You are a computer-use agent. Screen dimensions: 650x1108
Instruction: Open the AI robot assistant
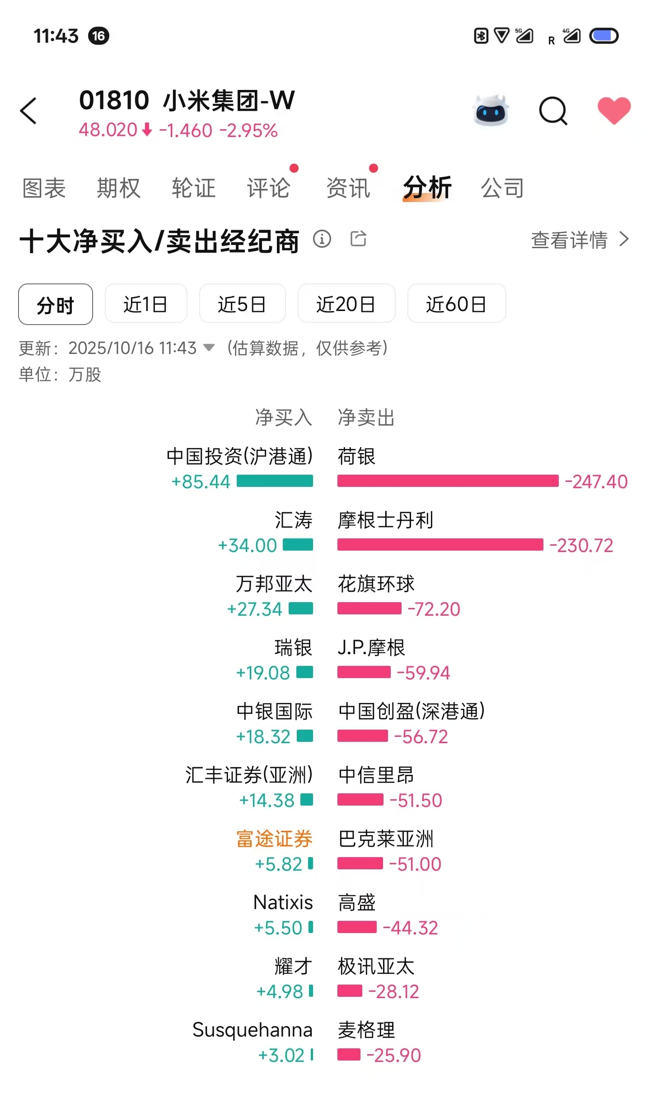pyautogui.click(x=491, y=110)
